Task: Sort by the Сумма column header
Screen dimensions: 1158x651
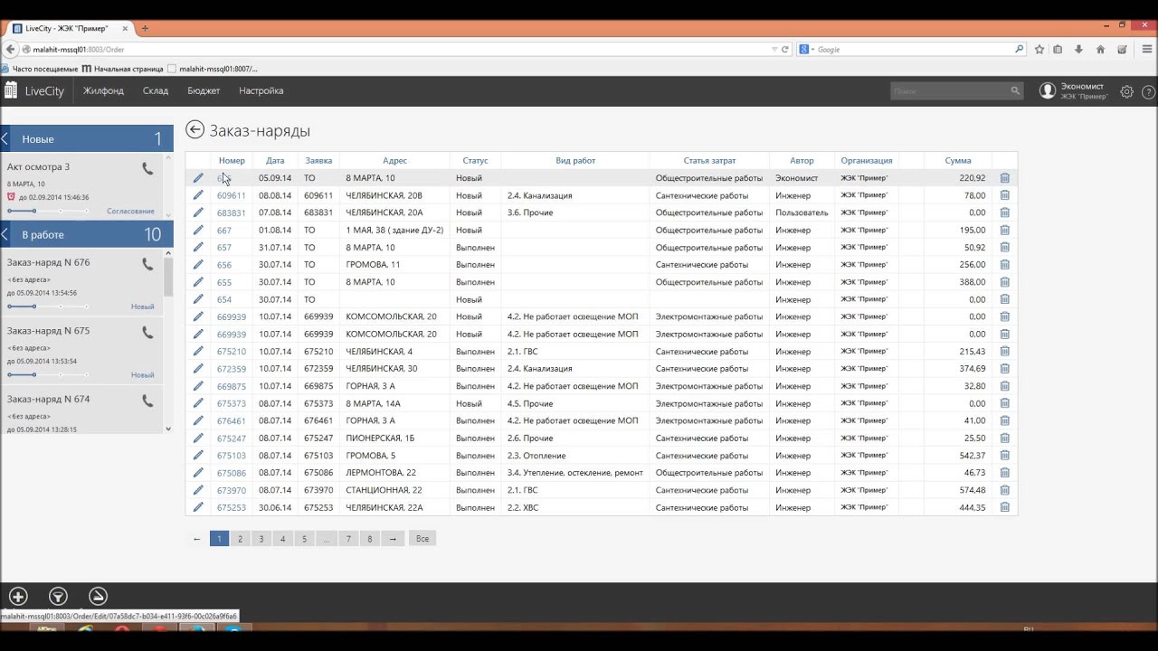Action: point(958,160)
